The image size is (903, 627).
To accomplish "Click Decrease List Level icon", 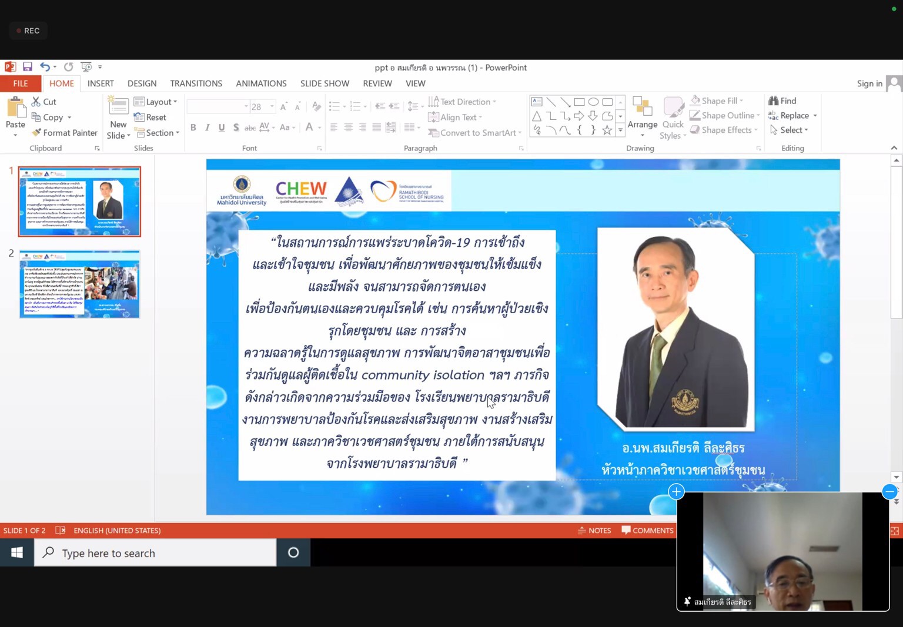I will [x=380, y=106].
